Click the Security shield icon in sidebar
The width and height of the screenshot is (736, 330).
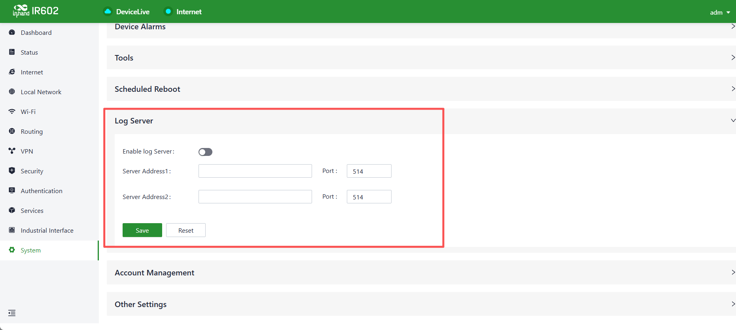[x=12, y=171]
